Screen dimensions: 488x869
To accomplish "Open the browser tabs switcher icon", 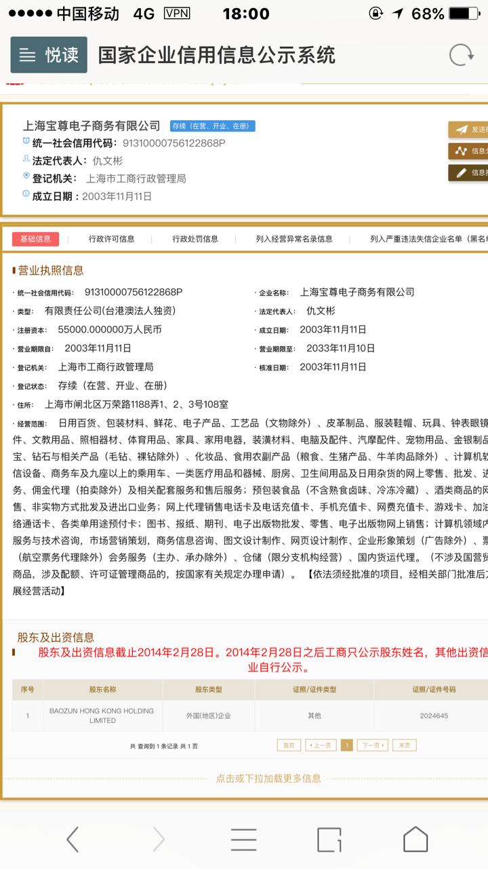I will 329,839.
